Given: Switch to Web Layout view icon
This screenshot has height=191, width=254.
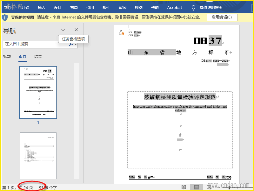Looking at the screenshot, I should (209, 187).
